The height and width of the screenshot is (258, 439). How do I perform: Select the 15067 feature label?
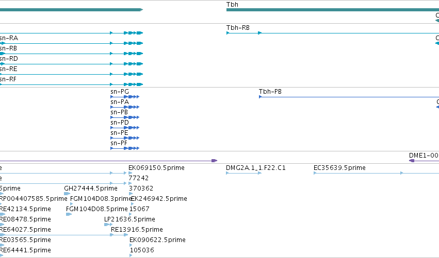pos(139,209)
